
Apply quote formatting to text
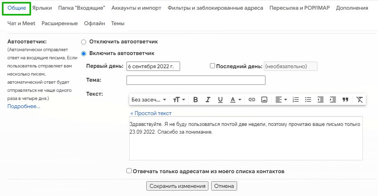[x=345, y=100]
